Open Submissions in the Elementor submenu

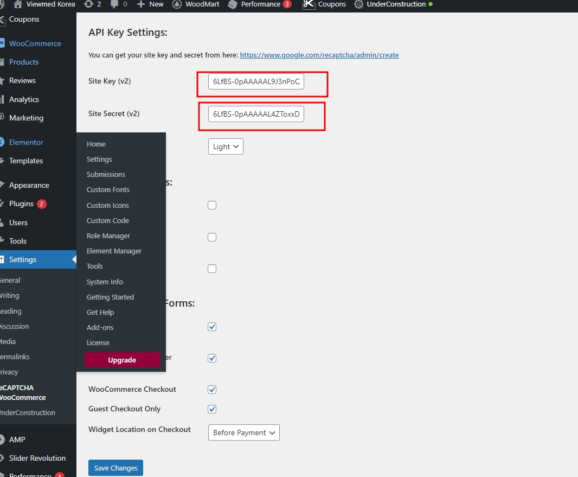[106, 174]
